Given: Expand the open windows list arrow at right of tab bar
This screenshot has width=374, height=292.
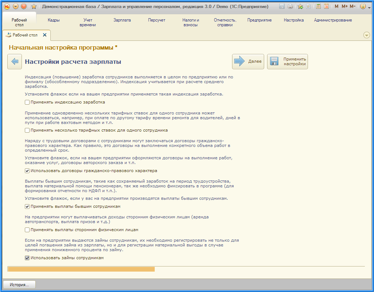Looking at the screenshot, I should click(367, 35).
